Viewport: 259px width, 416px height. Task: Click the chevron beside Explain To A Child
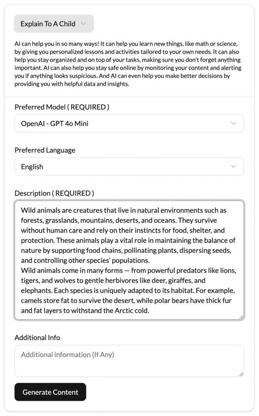[83, 24]
